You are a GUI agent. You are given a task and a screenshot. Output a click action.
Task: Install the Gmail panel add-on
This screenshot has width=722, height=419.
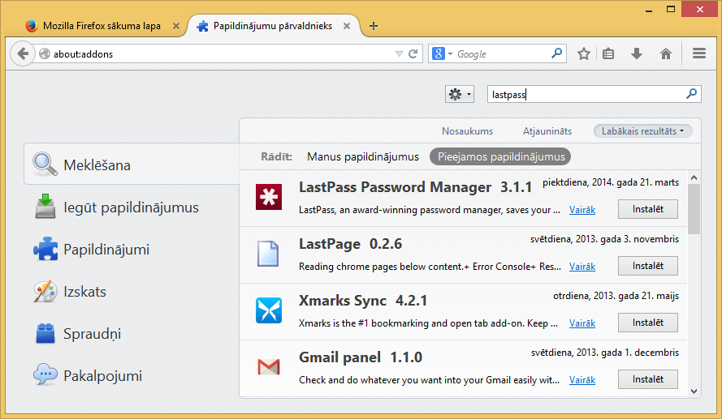pos(647,379)
